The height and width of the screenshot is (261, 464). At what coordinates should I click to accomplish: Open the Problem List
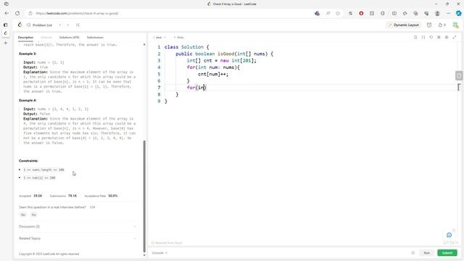[40, 25]
